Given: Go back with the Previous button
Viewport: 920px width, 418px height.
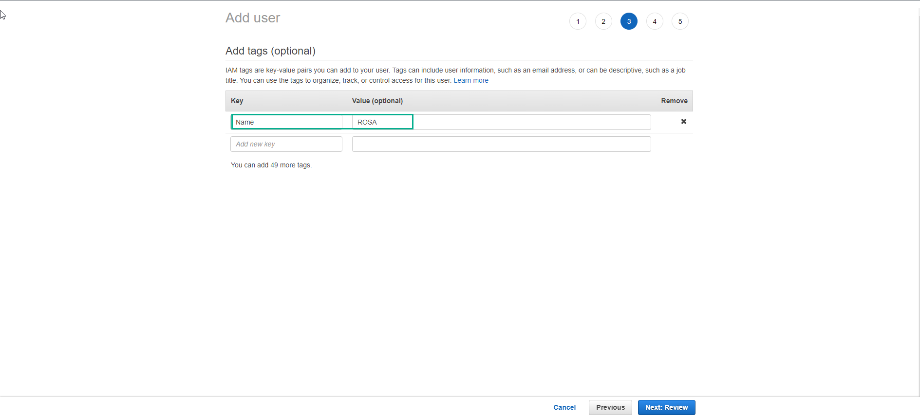Looking at the screenshot, I should 610,407.
